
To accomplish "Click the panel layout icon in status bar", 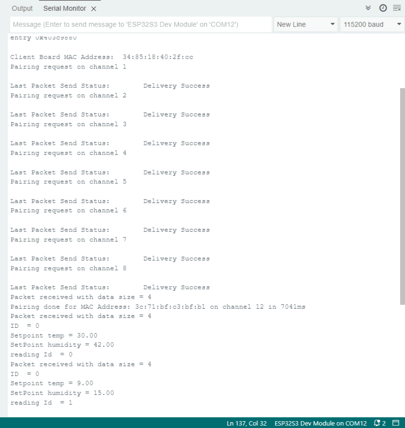I will pos(396,423).
